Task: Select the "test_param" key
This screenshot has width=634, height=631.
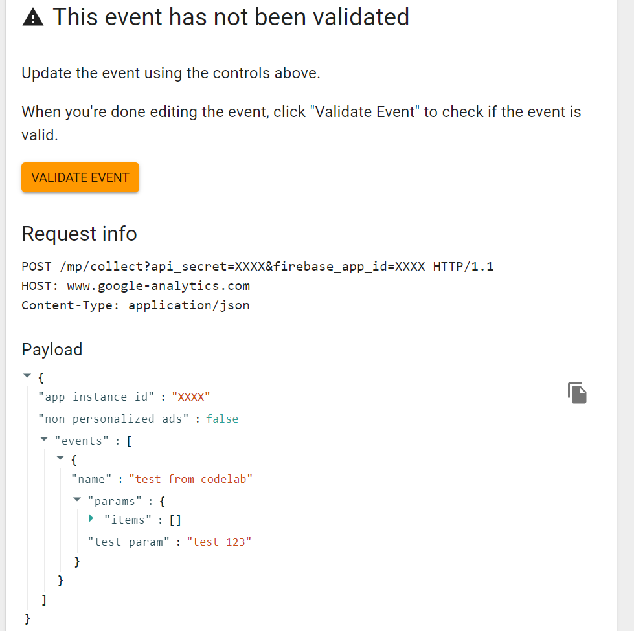Action: click(129, 542)
